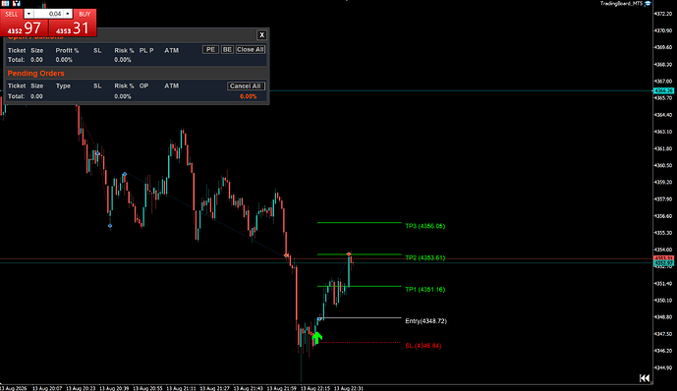Click the PE button in open positions
This screenshot has width=677, height=391.
click(x=210, y=50)
